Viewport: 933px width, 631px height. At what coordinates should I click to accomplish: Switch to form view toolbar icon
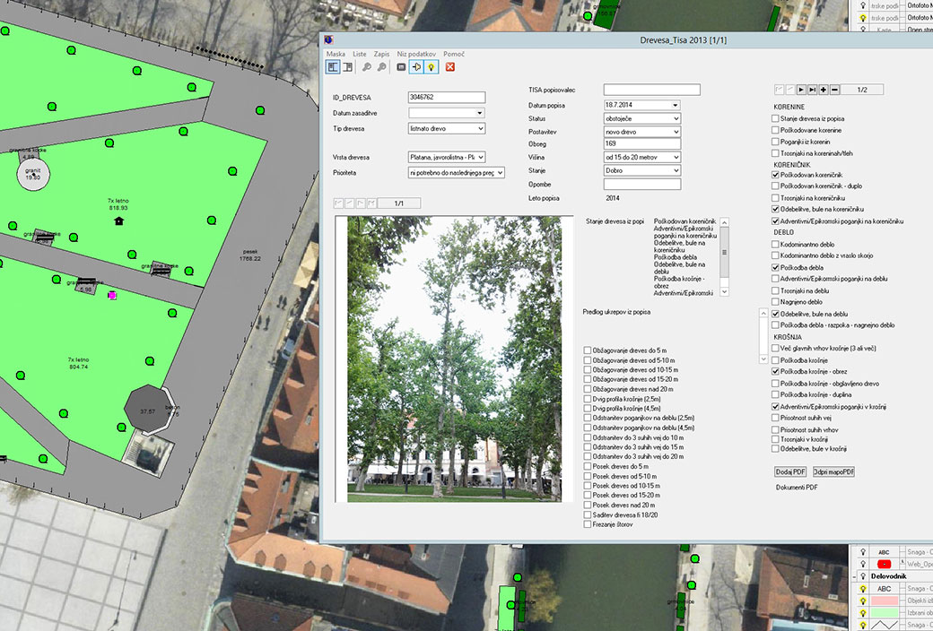click(333, 67)
